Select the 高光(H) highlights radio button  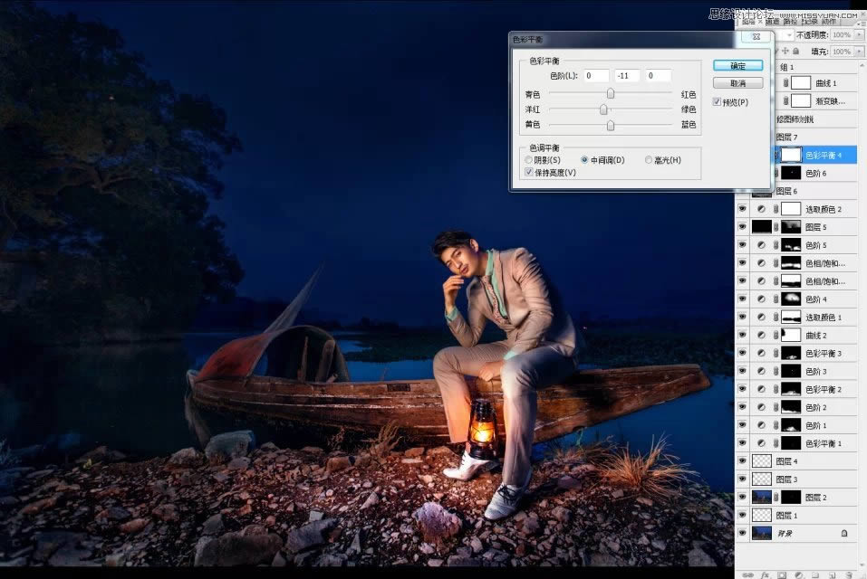(648, 160)
